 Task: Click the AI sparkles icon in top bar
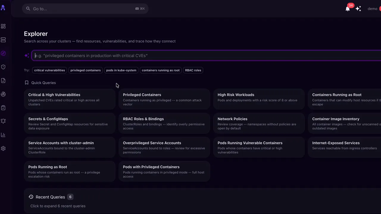coord(358,9)
